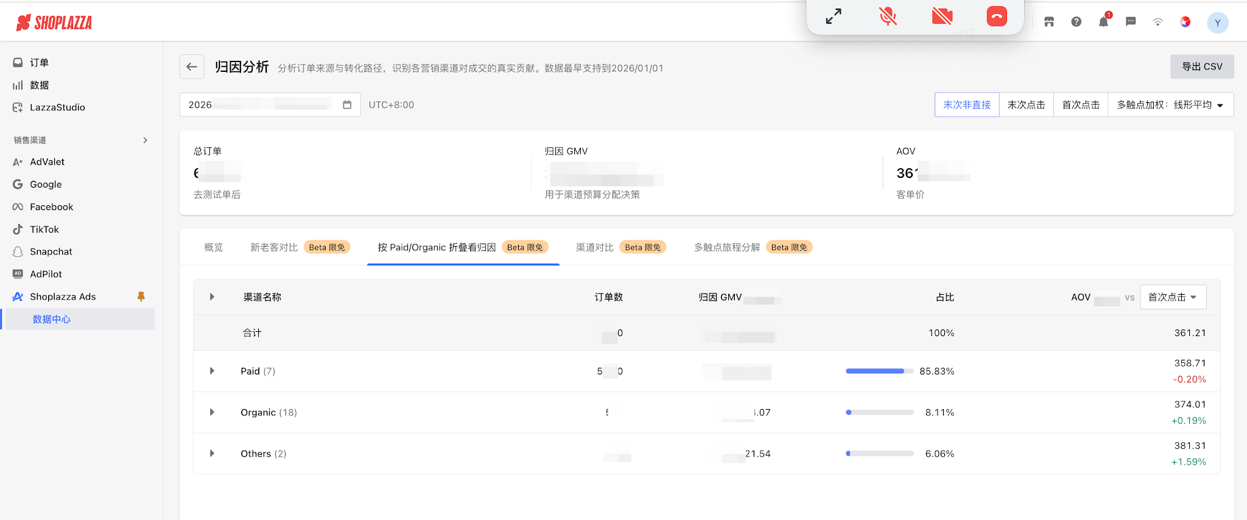Viewport: 1247px width, 520px height.
Task: Click the back arrow beside 归因分析
Action: [192, 67]
